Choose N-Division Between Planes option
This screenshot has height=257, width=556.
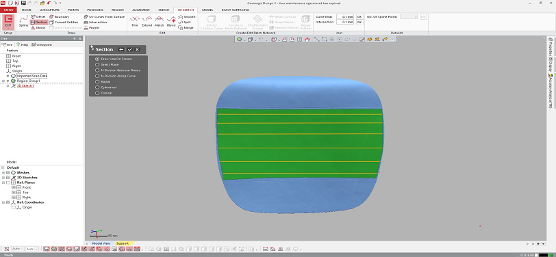coord(117,70)
